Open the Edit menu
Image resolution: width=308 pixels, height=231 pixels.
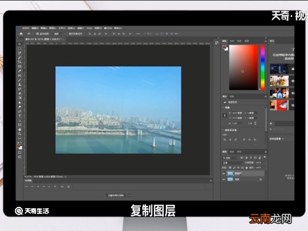[x=35, y=28]
